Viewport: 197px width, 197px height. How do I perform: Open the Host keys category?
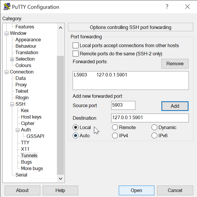pyautogui.click(x=31, y=117)
